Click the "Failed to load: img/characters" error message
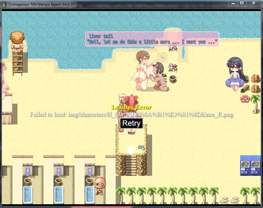 click(x=131, y=115)
